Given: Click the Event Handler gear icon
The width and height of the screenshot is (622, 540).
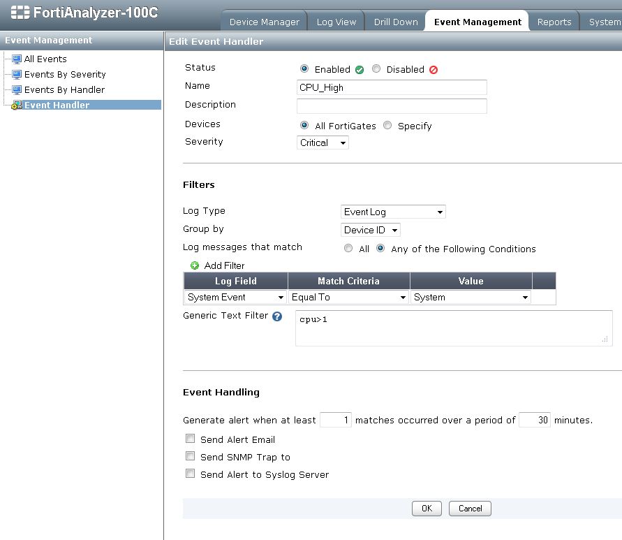Looking at the screenshot, I should click(x=16, y=105).
